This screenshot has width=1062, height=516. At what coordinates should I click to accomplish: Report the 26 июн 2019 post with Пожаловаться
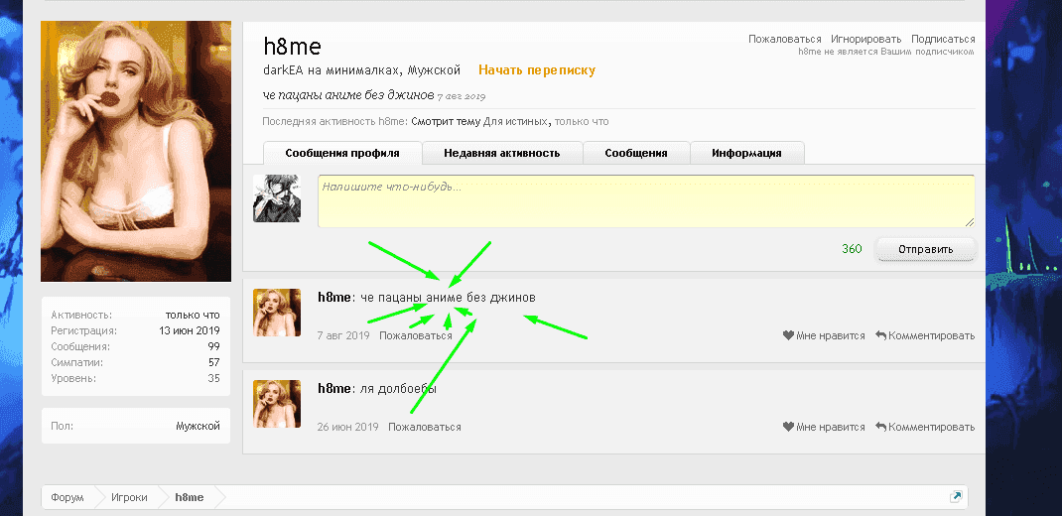point(425,427)
